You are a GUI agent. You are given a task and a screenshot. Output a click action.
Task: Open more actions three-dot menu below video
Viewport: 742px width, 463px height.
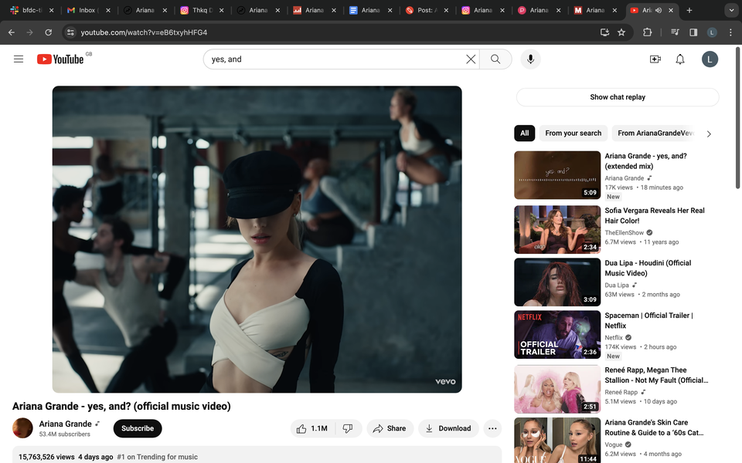point(492,428)
